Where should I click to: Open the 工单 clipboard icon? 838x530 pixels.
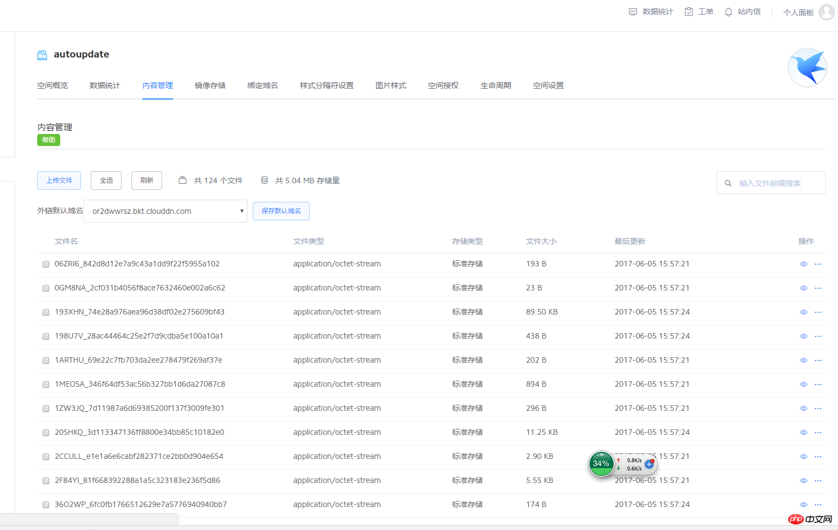(x=689, y=11)
